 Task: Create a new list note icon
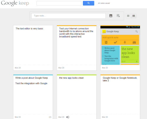(x=118, y=16)
